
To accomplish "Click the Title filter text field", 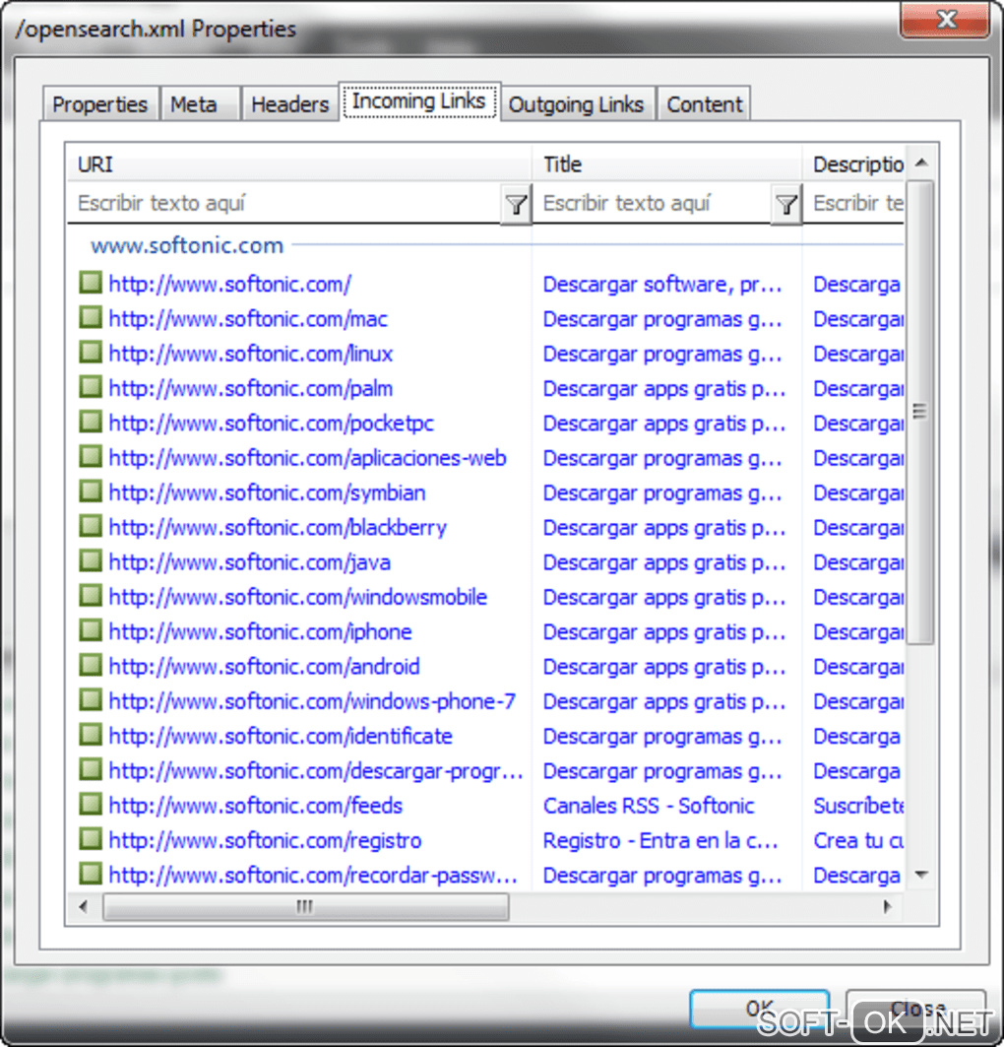I will pyautogui.click(x=653, y=203).
